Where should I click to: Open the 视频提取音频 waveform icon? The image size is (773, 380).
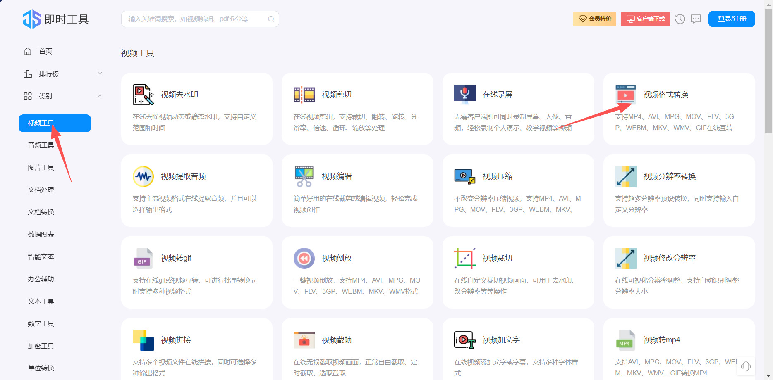(143, 176)
